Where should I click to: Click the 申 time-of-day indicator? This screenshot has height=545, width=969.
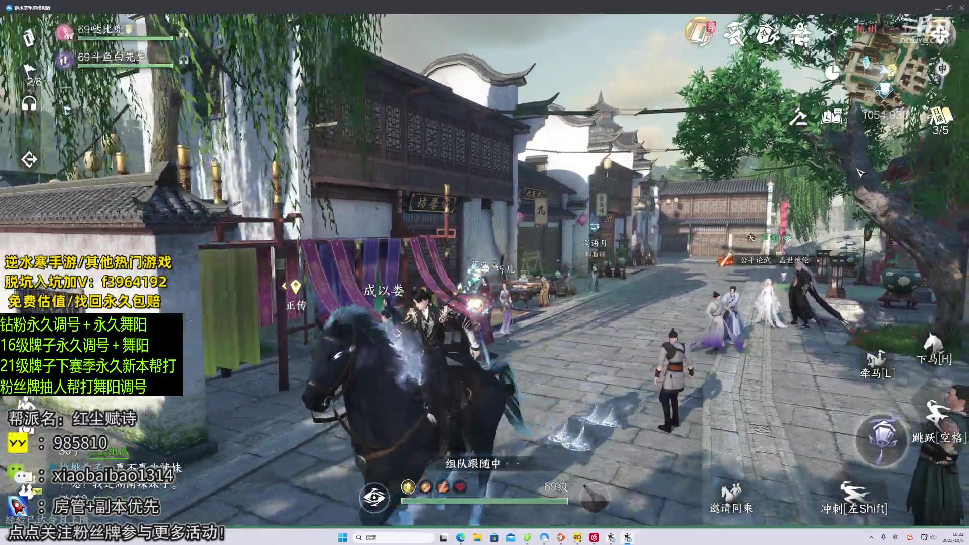point(942,69)
